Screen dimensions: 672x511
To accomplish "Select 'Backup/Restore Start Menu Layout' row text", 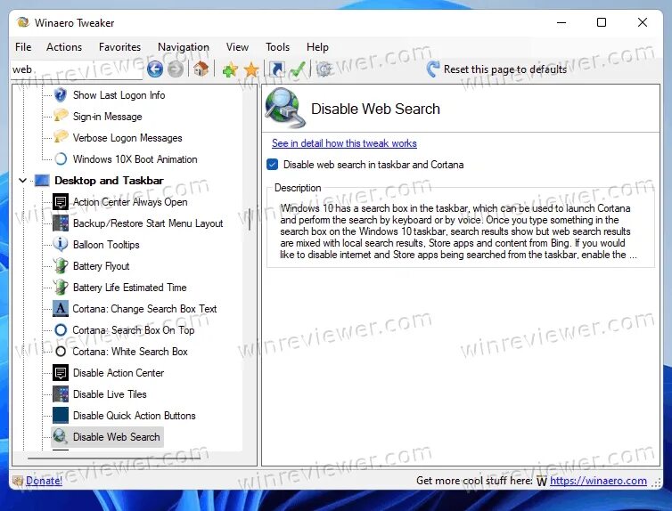I will point(148,223).
